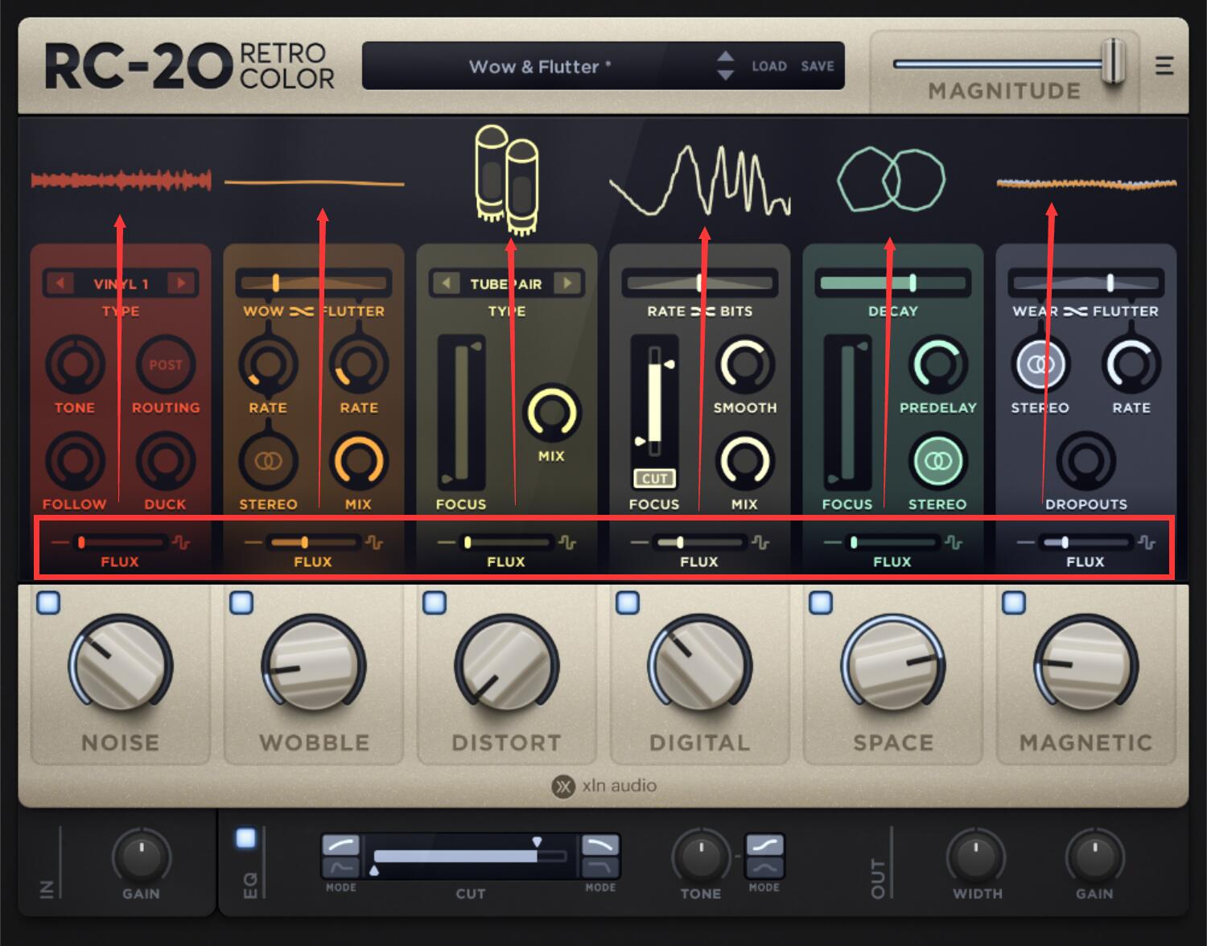Image resolution: width=1207 pixels, height=946 pixels.
Task: Select previous preset with down arrow
Action: point(725,75)
